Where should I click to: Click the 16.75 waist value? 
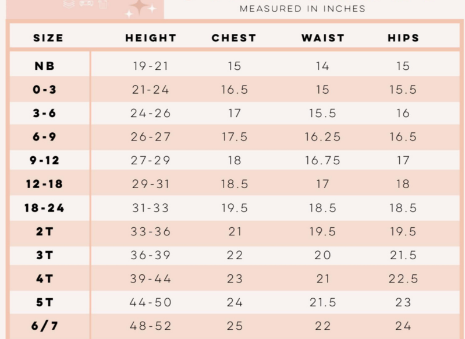(x=322, y=161)
